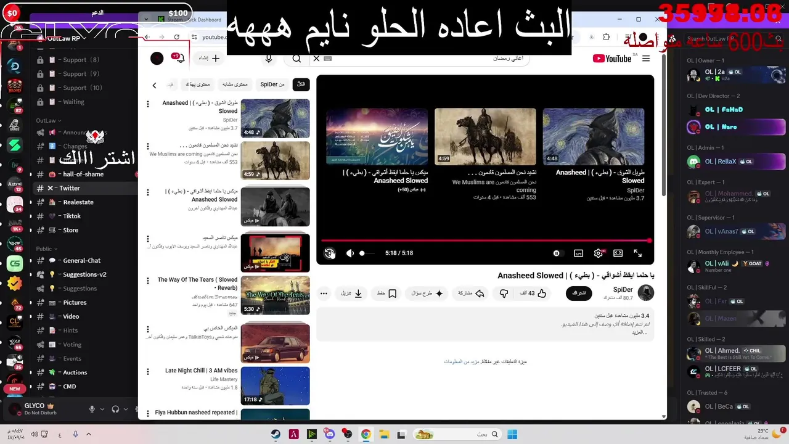Image resolution: width=789 pixels, height=444 pixels.
Task: Download the video with the تنزيل button
Action: pyautogui.click(x=351, y=294)
